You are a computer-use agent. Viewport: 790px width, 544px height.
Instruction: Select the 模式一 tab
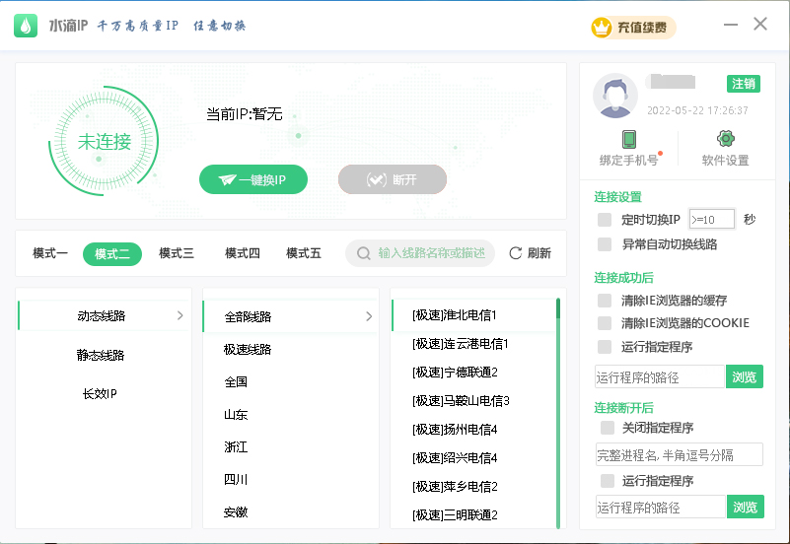pos(50,253)
